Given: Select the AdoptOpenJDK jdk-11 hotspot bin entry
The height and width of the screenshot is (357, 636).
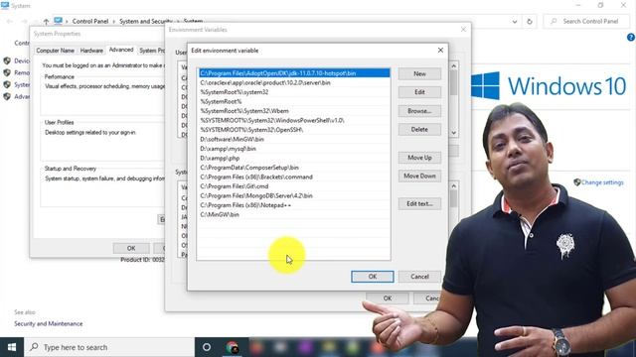Looking at the screenshot, I should coord(294,73).
